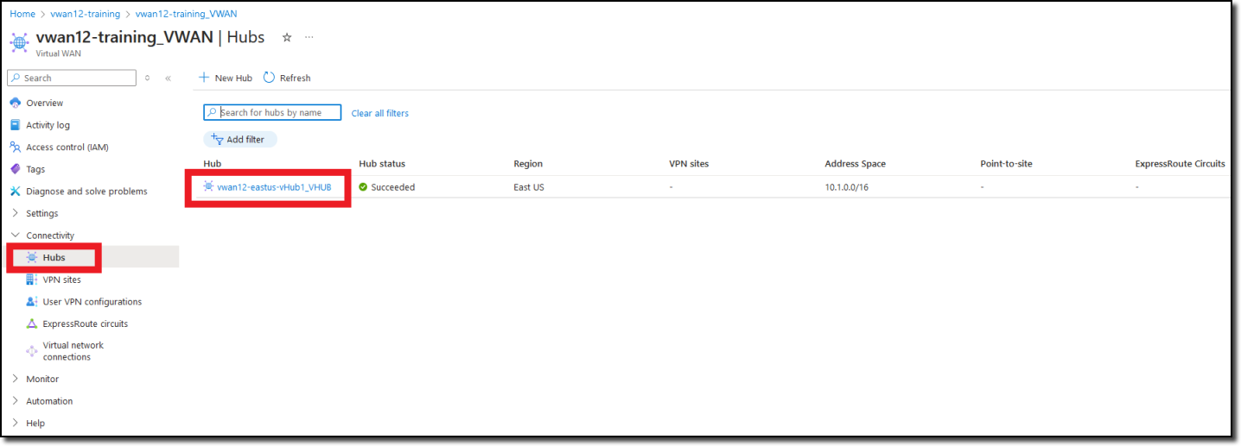Click Address Space column header
Viewport: 1241px width, 446px height.
pyautogui.click(x=856, y=164)
